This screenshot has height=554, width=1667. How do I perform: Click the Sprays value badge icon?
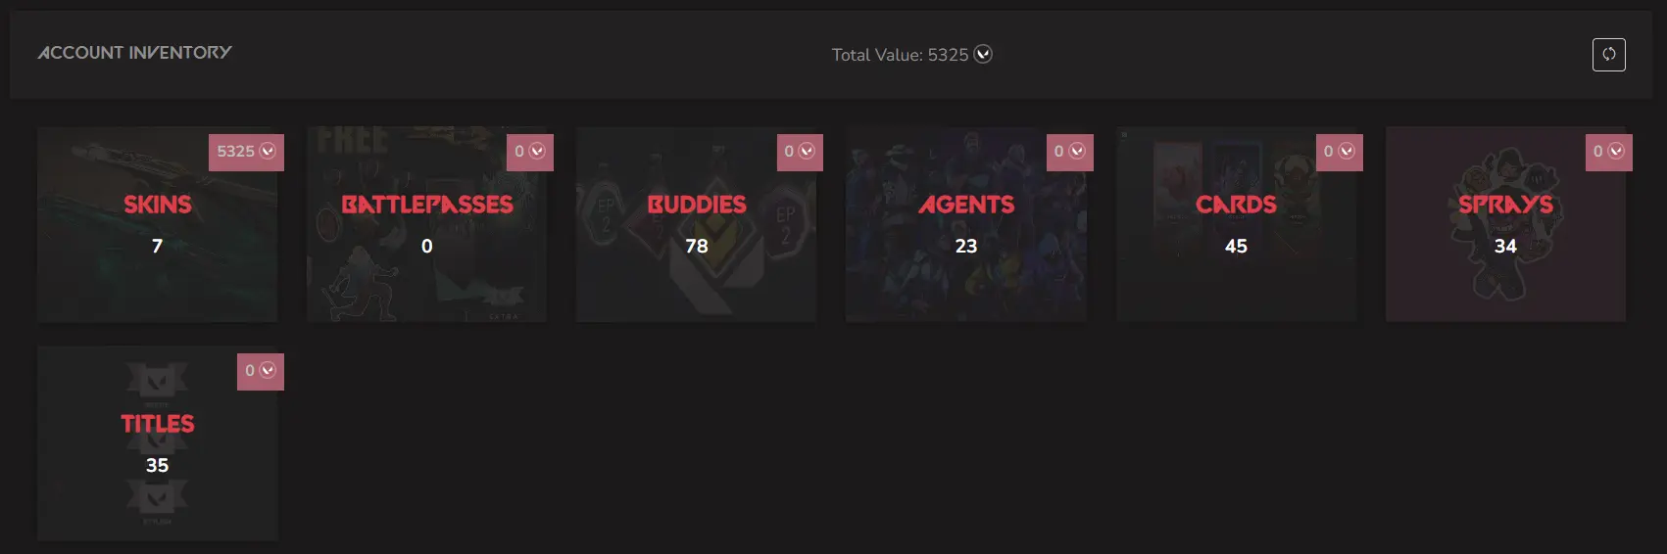click(1616, 151)
